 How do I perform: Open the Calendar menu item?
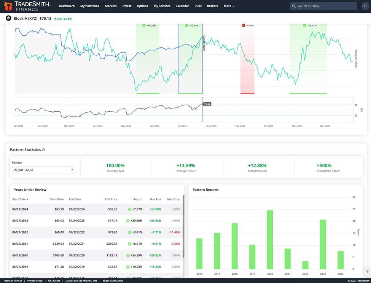click(x=182, y=6)
